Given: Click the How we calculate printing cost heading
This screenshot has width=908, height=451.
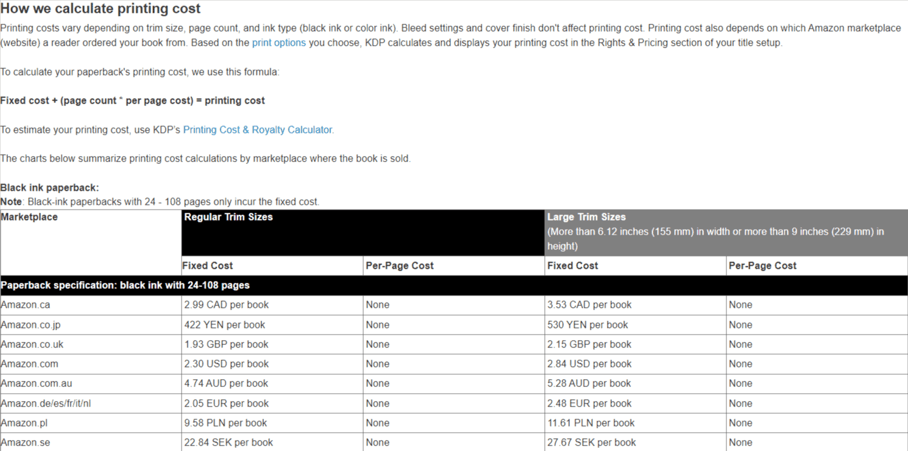Looking at the screenshot, I should (101, 9).
